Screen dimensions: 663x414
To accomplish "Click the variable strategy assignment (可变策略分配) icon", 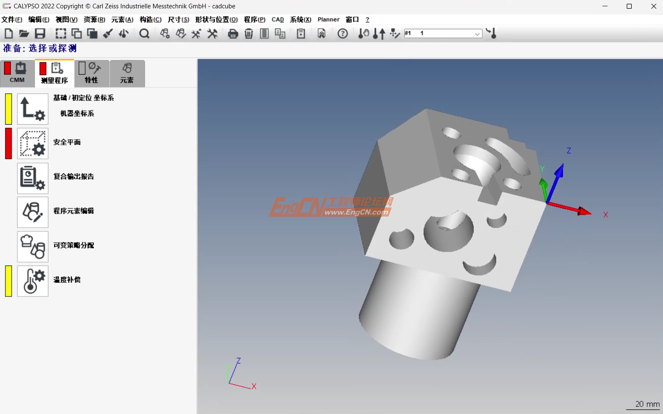I will coord(33,247).
